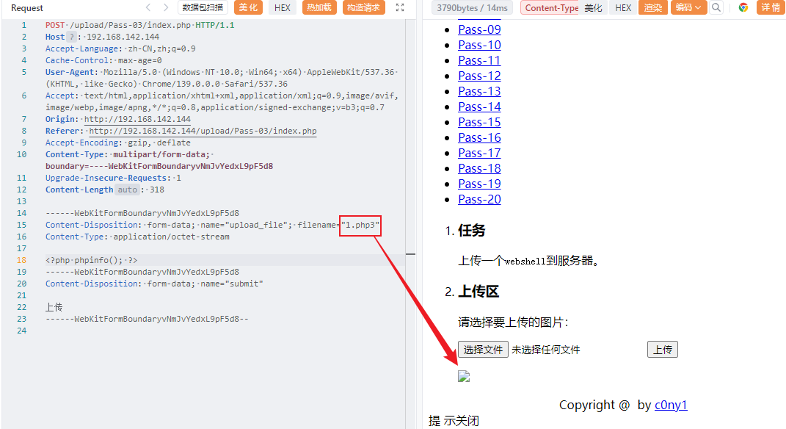Open the Pass-16 link
Image resolution: width=786 pixels, height=429 pixels.
(479, 137)
